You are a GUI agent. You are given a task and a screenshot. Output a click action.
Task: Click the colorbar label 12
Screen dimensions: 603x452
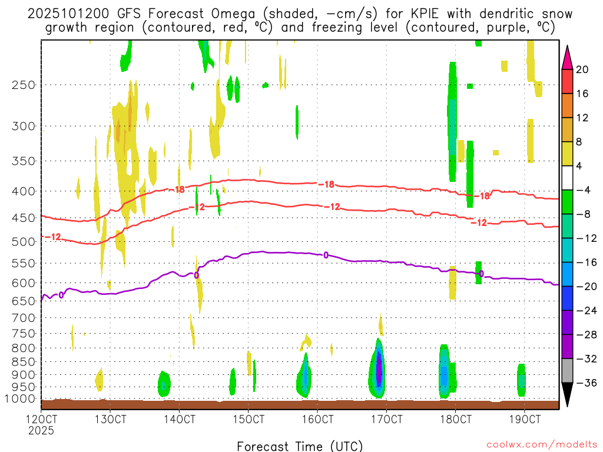pyautogui.click(x=582, y=118)
